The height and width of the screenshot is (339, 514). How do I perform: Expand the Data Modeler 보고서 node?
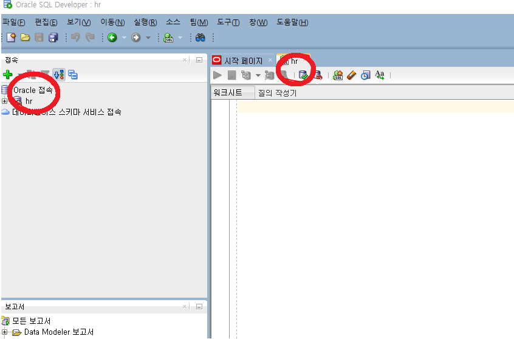coord(4,332)
